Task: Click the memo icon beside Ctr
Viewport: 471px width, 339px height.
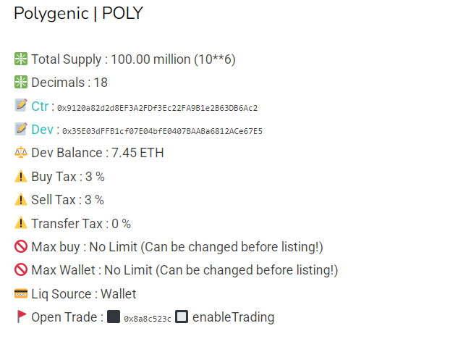Action: tap(20, 106)
